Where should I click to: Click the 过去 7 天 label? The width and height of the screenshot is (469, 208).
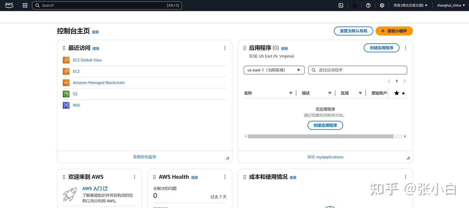click(218, 197)
